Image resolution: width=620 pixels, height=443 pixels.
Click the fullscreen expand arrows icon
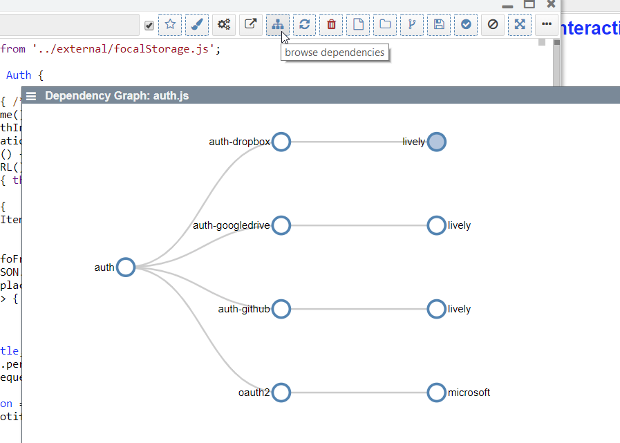click(520, 25)
